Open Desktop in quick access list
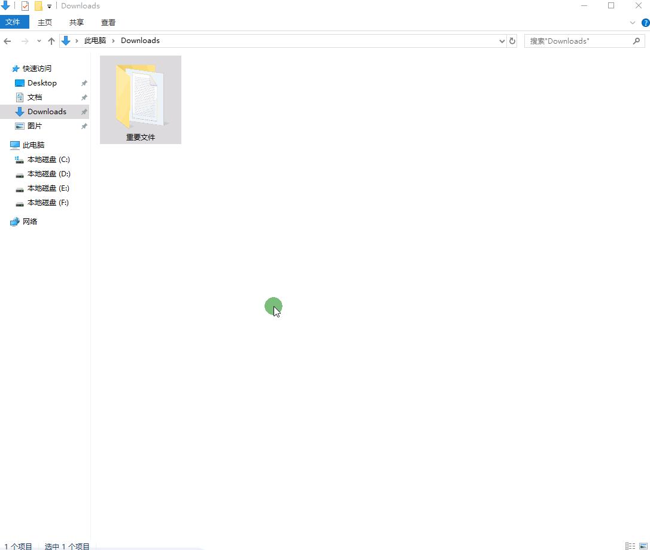Screen dimensions: 650x550 click(x=42, y=83)
